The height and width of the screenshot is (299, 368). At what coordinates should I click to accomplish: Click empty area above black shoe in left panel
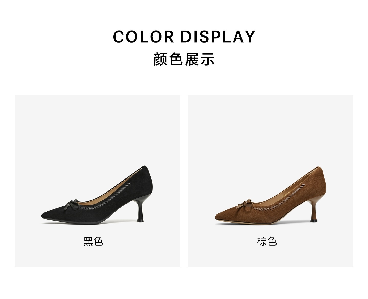(x=97, y=128)
